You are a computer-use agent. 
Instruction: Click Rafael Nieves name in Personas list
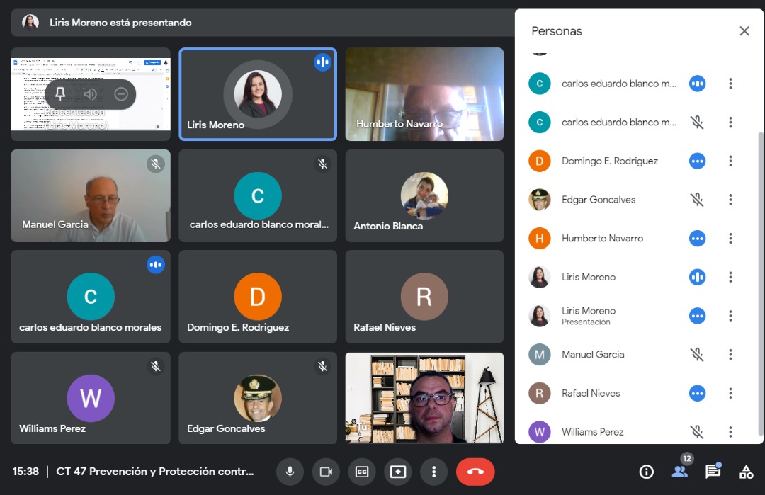tap(590, 393)
